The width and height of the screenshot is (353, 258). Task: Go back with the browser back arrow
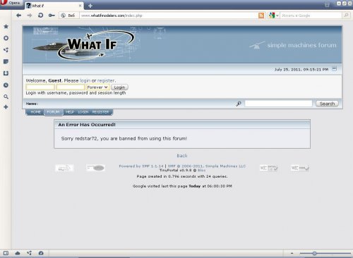tap(18, 16)
